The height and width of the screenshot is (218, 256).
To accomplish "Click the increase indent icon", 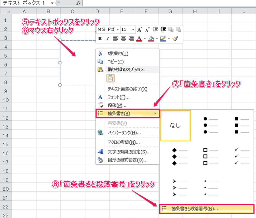I will pyautogui.click(x=163, y=30).
